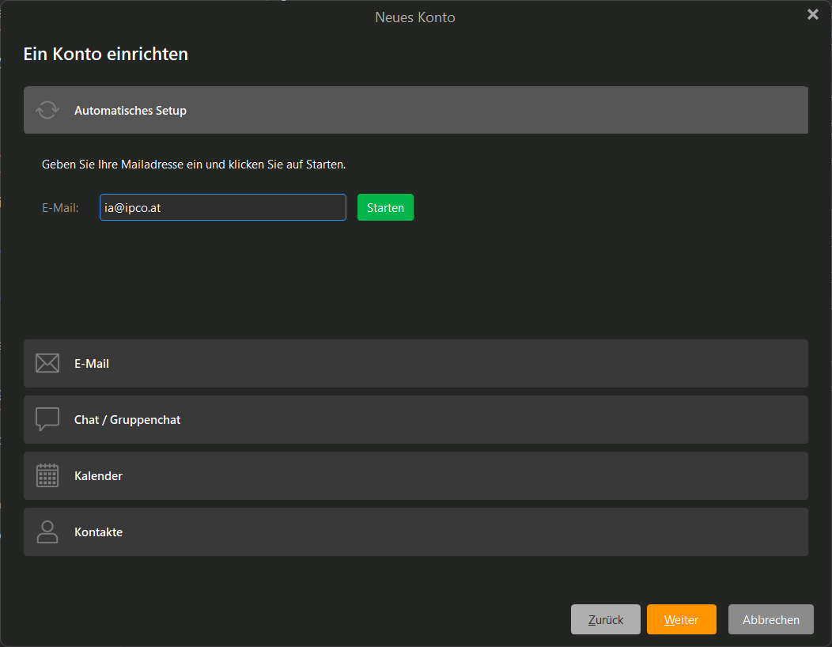This screenshot has width=832, height=647.
Task: Click the E-Mail: field label
Action: tap(60, 208)
